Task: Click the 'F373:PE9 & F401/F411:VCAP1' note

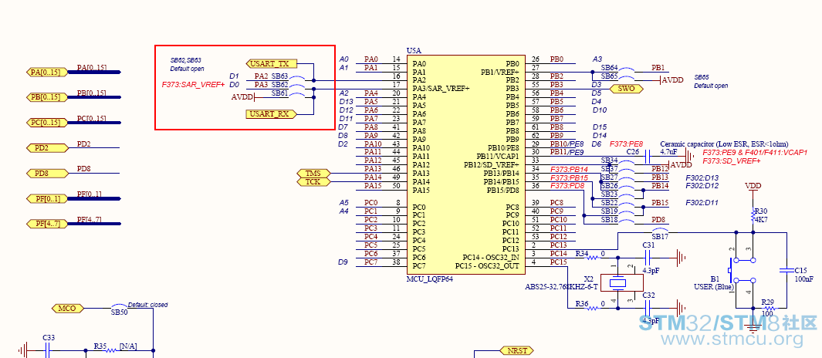Action: pyautogui.click(x=755, y=153)
